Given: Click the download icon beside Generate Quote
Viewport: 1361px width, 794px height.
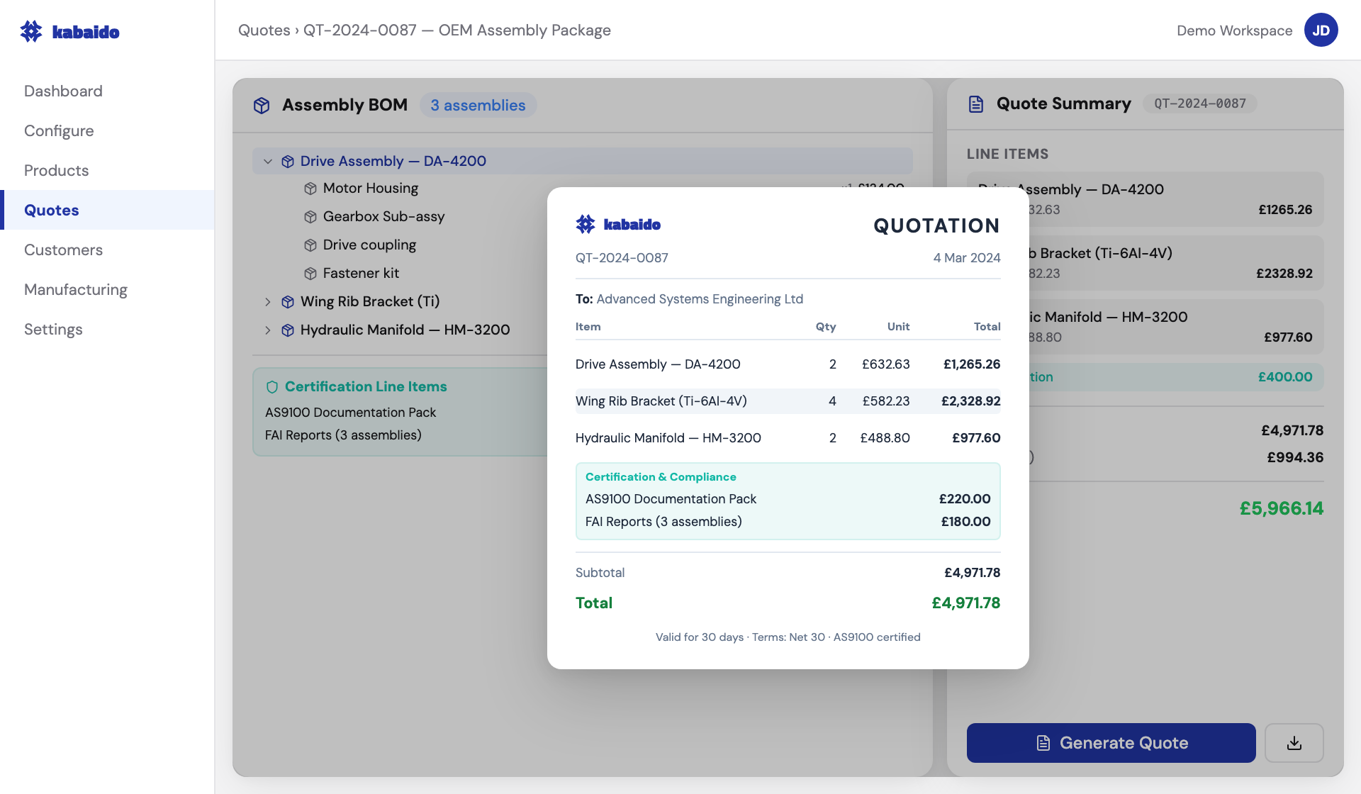Looking at the screenshot, I should [1294, 742].
